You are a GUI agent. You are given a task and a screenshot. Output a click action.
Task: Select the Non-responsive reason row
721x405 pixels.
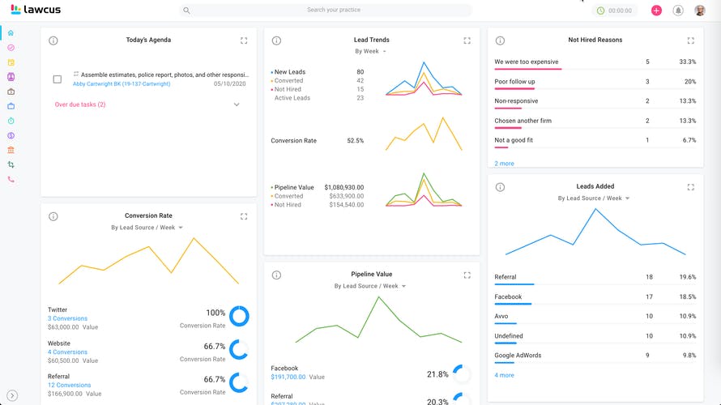595,102
